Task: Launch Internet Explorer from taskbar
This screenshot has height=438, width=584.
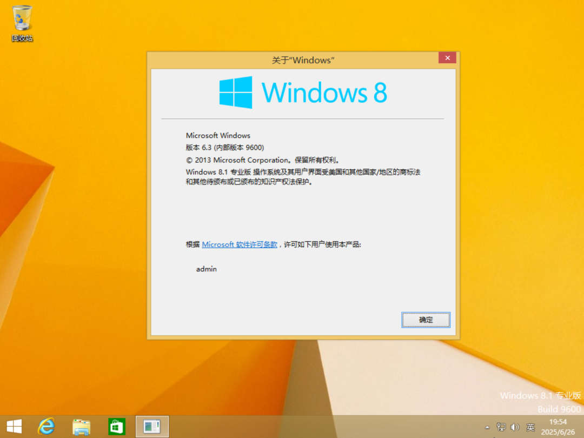Action: pyautogui.click(x=47, y=427)
